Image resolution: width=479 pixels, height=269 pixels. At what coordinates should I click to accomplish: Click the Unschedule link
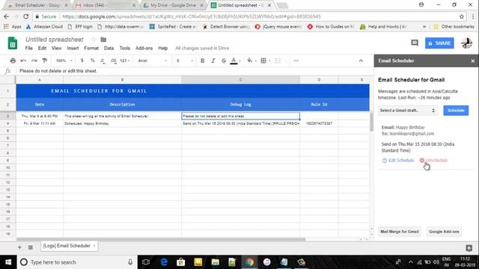tap(434, 161)
